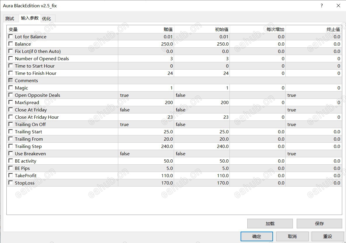
Task: Select the 输入参数 tab
Action: pos(30,18)
